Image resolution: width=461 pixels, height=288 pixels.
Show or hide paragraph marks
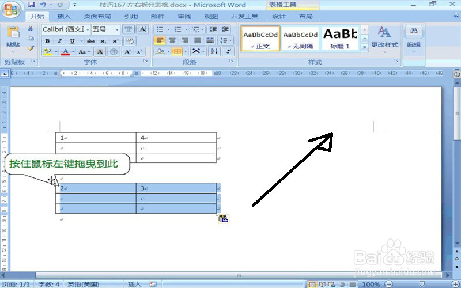tap(228, 51)
